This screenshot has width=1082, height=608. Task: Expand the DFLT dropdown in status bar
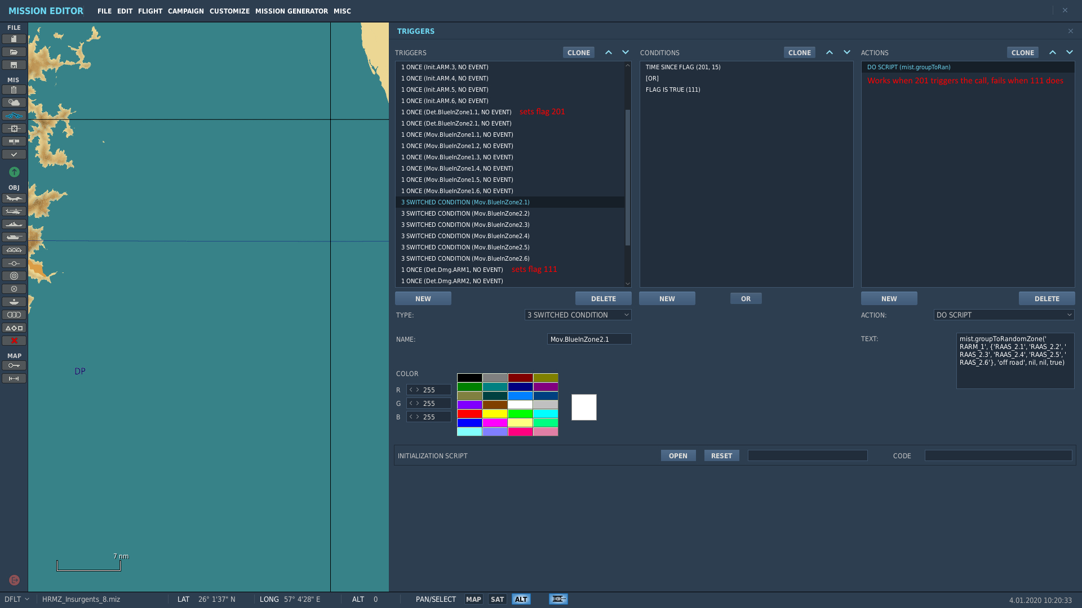click(x=16, y=599)
